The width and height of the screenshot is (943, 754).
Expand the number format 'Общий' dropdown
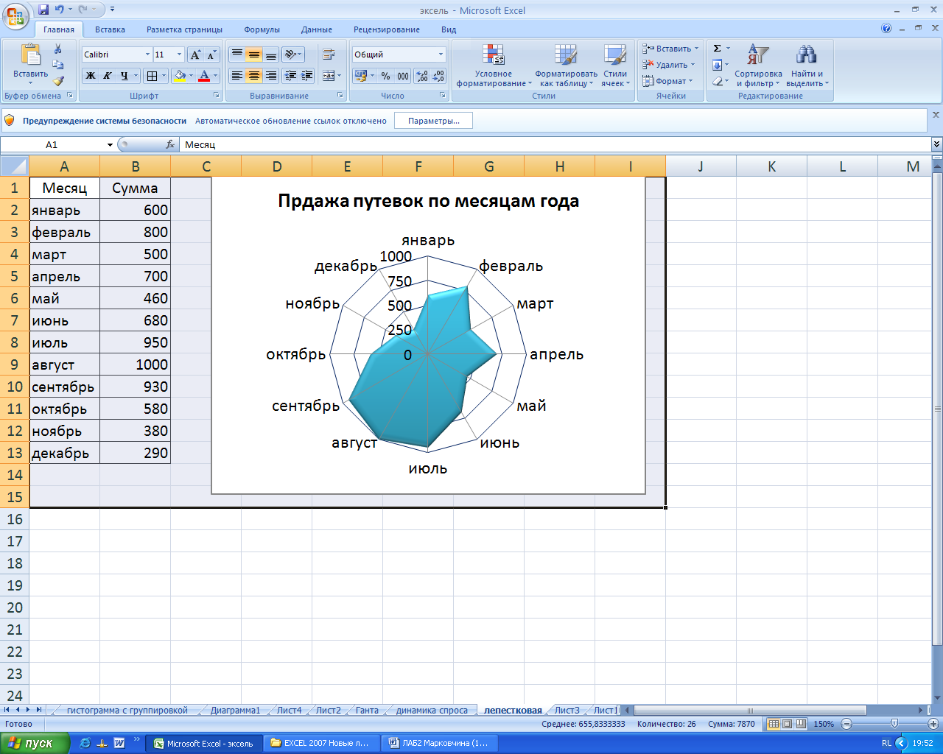[441, 54]
